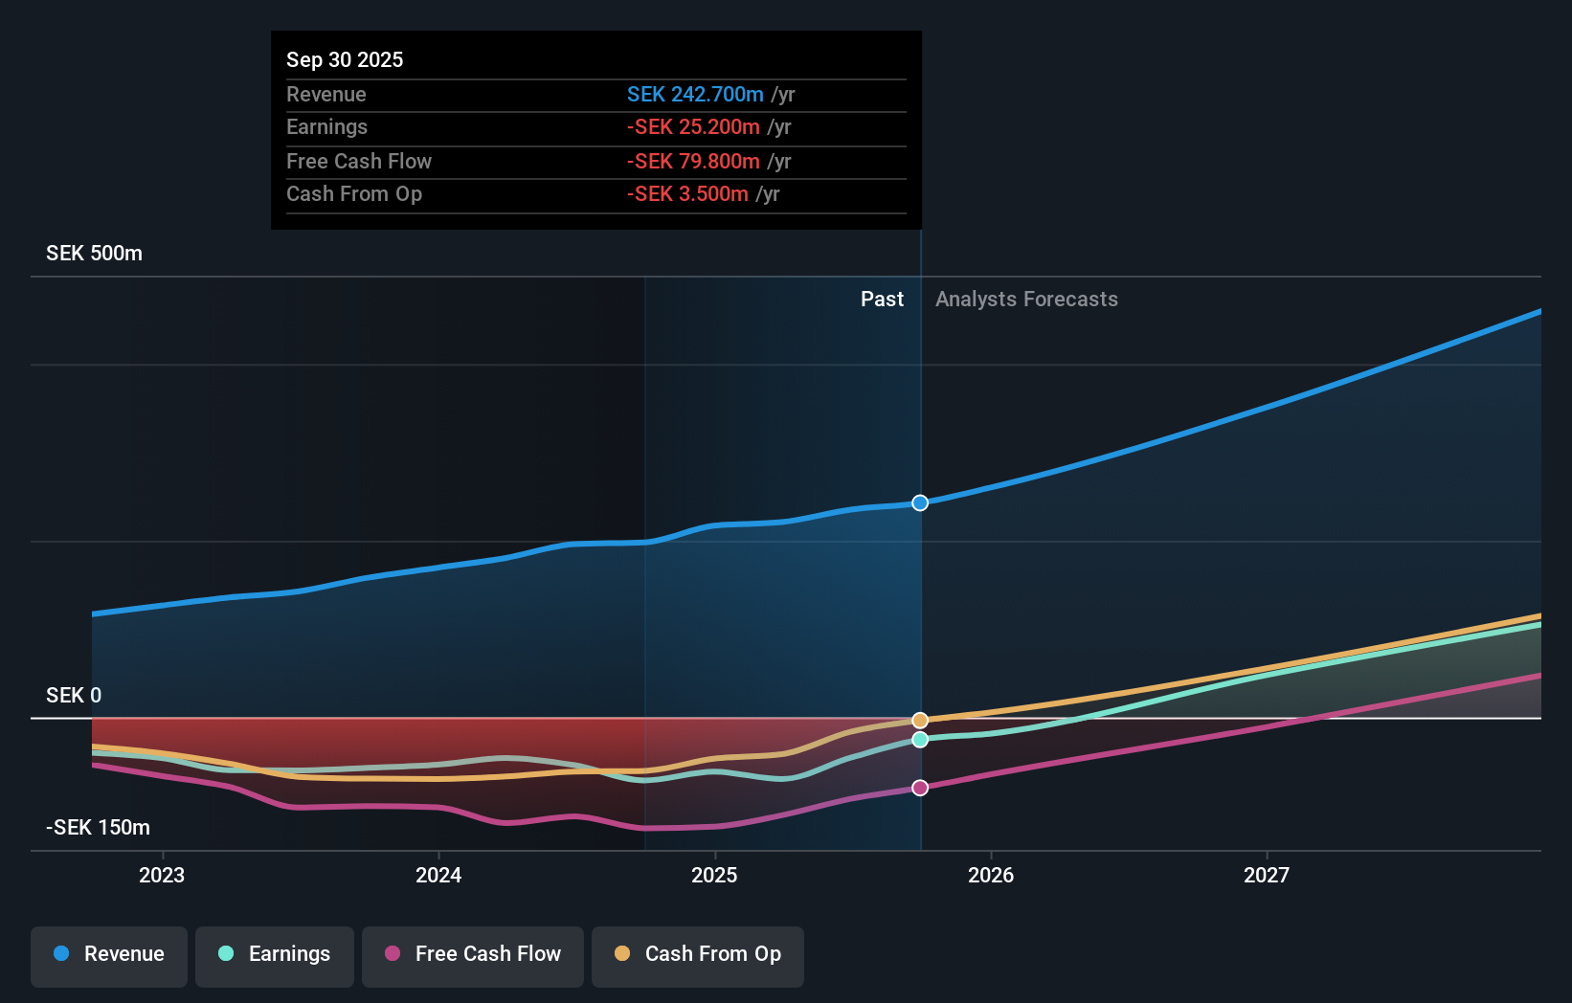
Task: Click the -SEK 25.200m earnings figure
Action: (x=690, y=126)
